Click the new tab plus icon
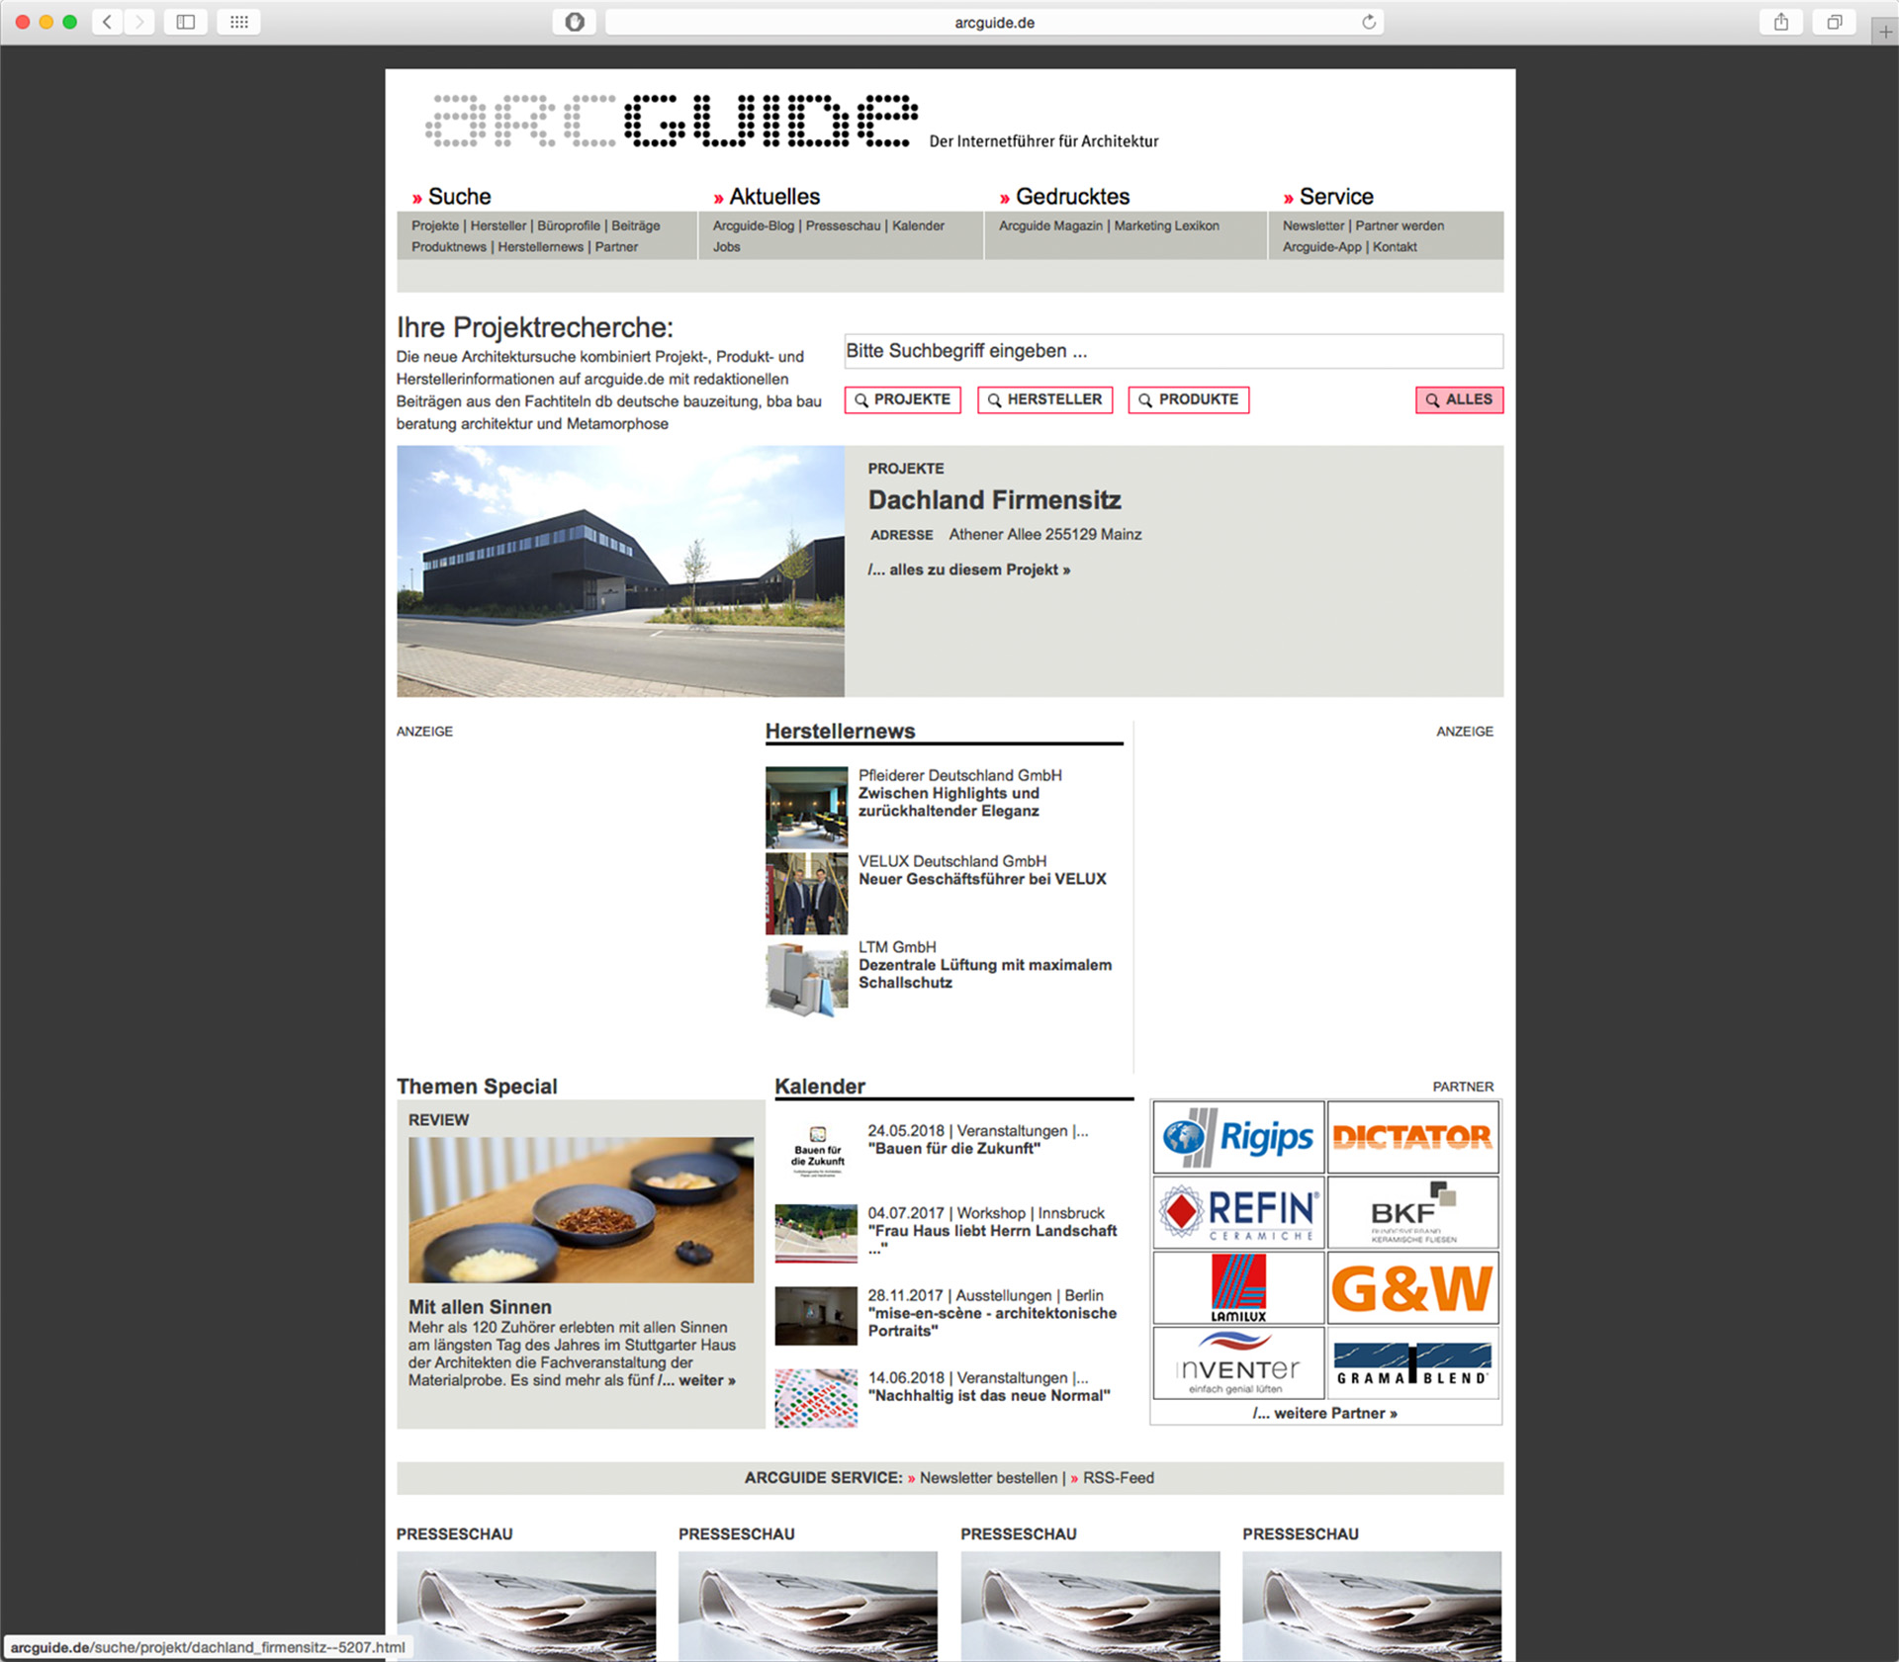This screenshot has width=1899, height=1662. [1885, 32]
